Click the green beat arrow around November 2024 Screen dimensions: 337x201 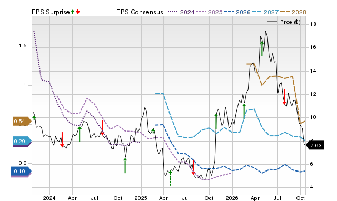tap(125, 166)
